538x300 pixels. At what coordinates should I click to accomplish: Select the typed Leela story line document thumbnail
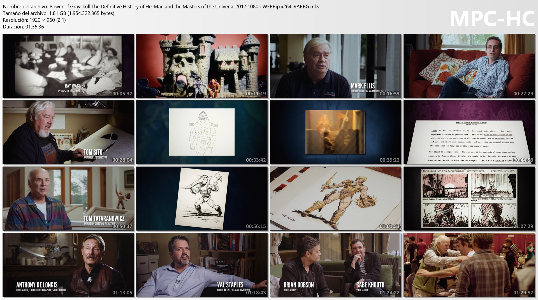coord(469,132)
